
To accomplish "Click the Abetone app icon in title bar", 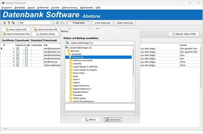I will (x=3, y=3).
